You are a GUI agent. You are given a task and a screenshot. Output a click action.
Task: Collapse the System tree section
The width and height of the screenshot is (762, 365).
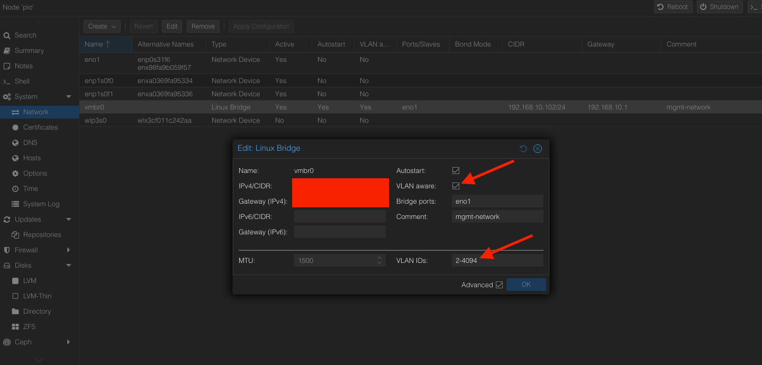(x=69, y=97)
